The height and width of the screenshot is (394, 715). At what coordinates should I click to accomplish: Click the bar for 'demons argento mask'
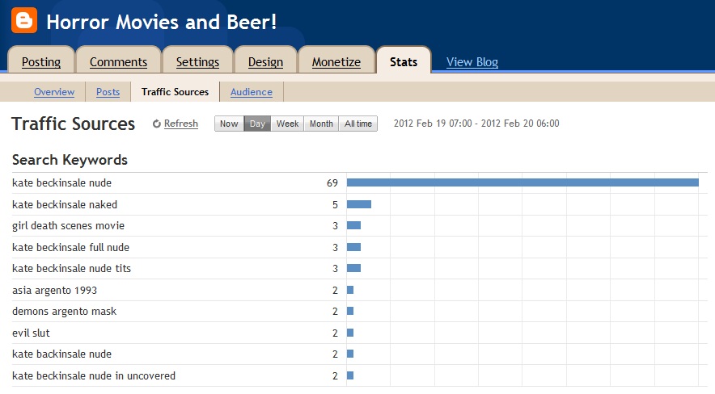[350, 311]
